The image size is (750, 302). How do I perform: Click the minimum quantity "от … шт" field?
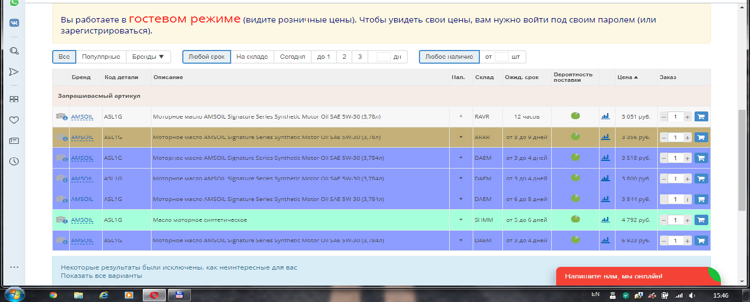point(502,57)
